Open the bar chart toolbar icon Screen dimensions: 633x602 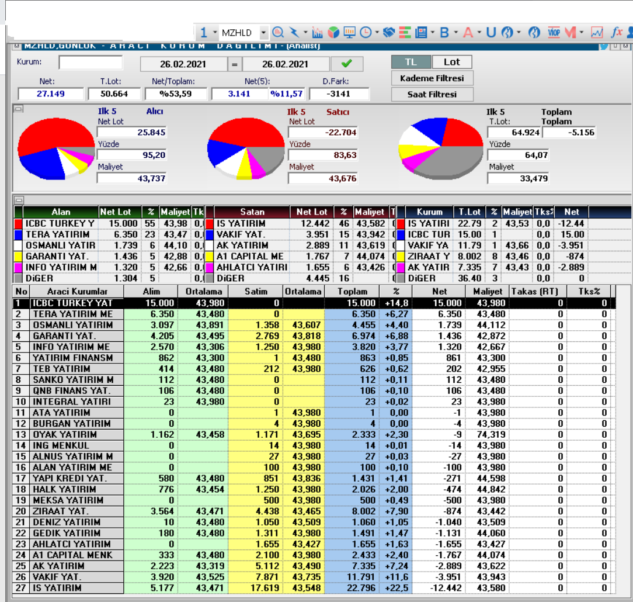318,32
